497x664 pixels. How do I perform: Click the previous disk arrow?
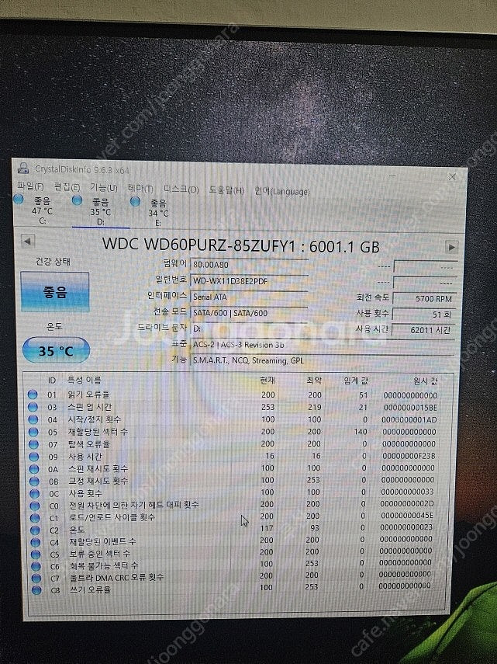tap(27, 242)
